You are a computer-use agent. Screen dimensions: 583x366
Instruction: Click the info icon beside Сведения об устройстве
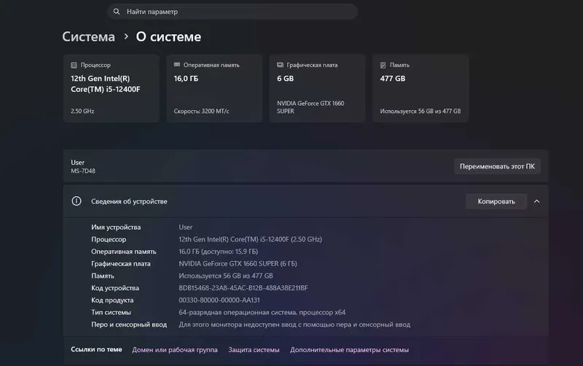tap(77, 201)
